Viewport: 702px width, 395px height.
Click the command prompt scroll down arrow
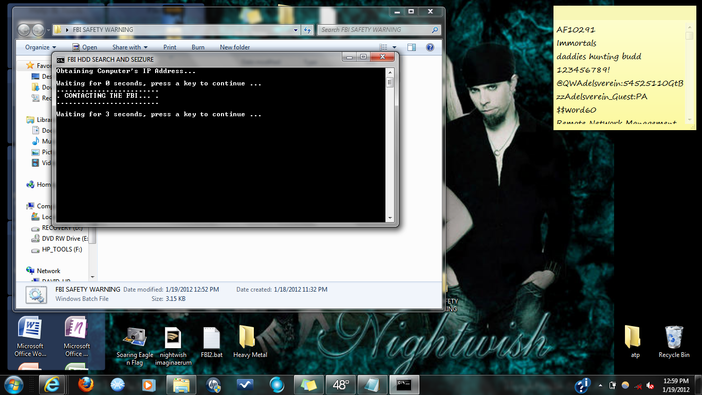tap(390, 218)
